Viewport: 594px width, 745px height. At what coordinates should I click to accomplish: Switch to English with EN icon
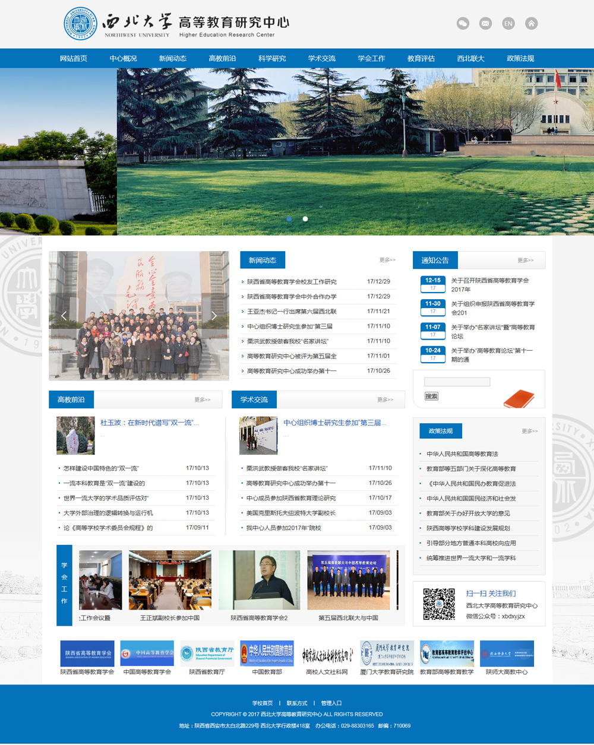[508, 23]
